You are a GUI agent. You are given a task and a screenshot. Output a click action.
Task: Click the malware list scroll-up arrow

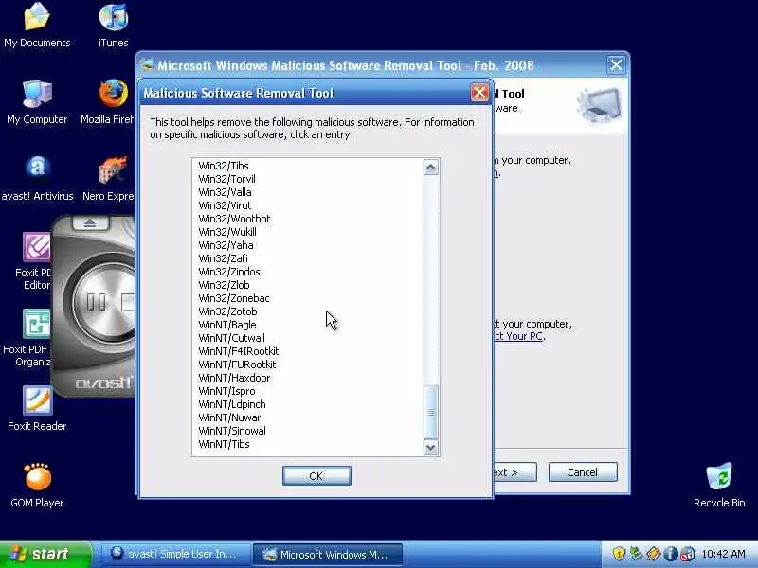click(x=431, y=168)
